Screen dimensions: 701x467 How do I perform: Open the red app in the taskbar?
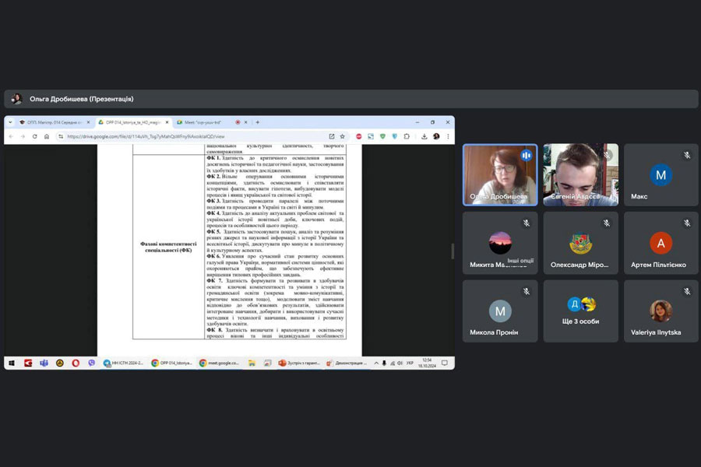click(x=28, y=363)
